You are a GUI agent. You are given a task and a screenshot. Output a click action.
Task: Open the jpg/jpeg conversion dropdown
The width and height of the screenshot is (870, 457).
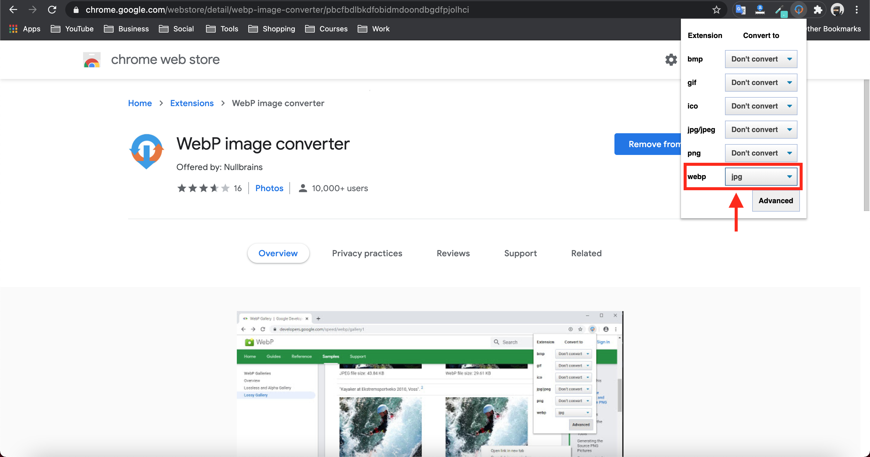point(761,129)
